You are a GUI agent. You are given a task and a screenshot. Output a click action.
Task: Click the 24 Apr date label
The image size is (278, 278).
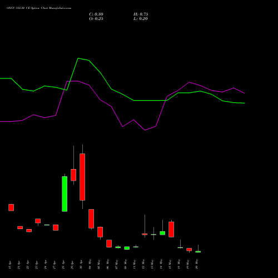click(x=46, y=265)
